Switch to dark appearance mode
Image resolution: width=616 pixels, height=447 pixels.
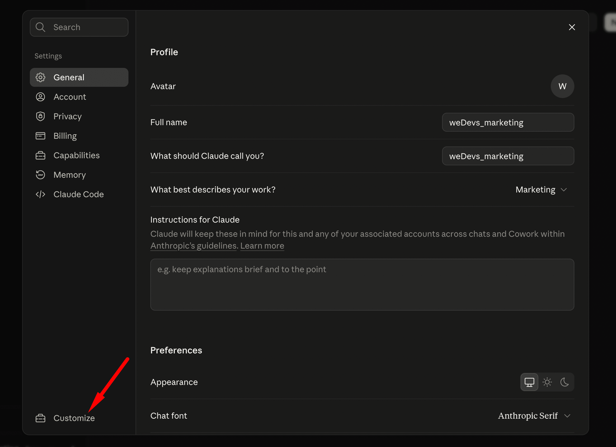[565, 382]
